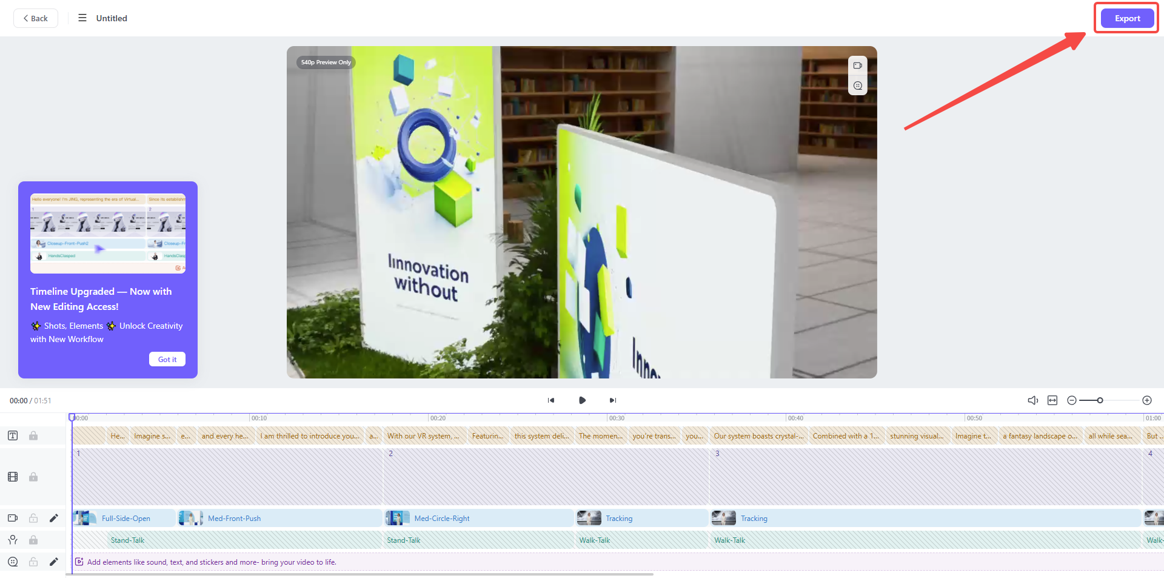The image size is (1164, 578).
Task: Select the 'Featurin...' subtitle clip
Action: coord(488,435)
